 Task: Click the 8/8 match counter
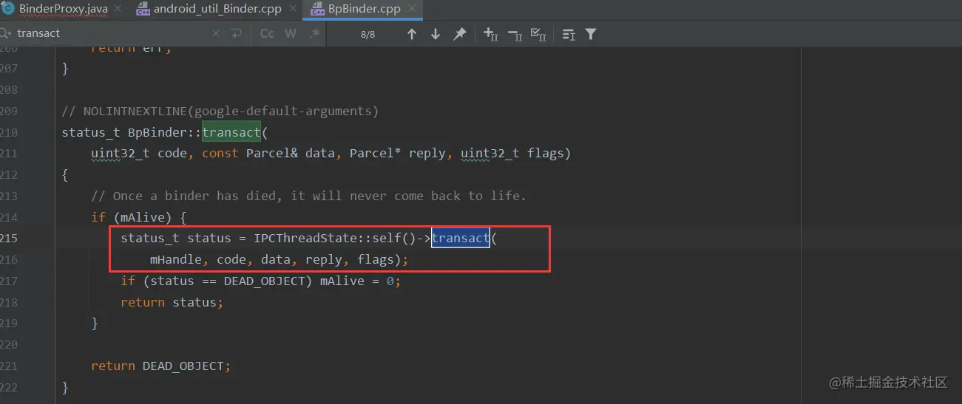(x=368, y=34)
